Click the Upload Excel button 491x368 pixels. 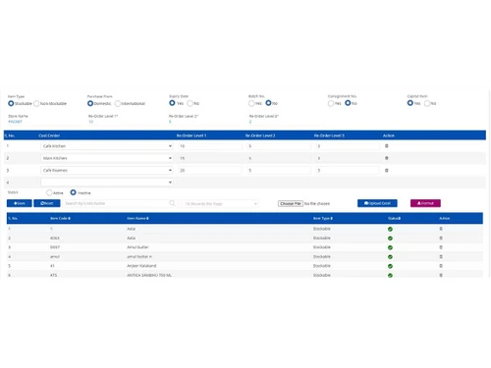coord(377,203)
